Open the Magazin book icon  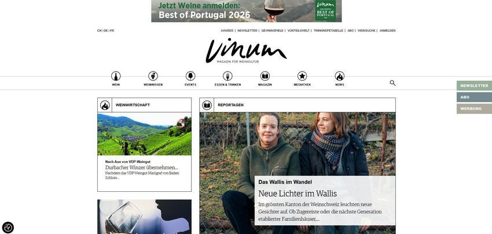[265, 76]
